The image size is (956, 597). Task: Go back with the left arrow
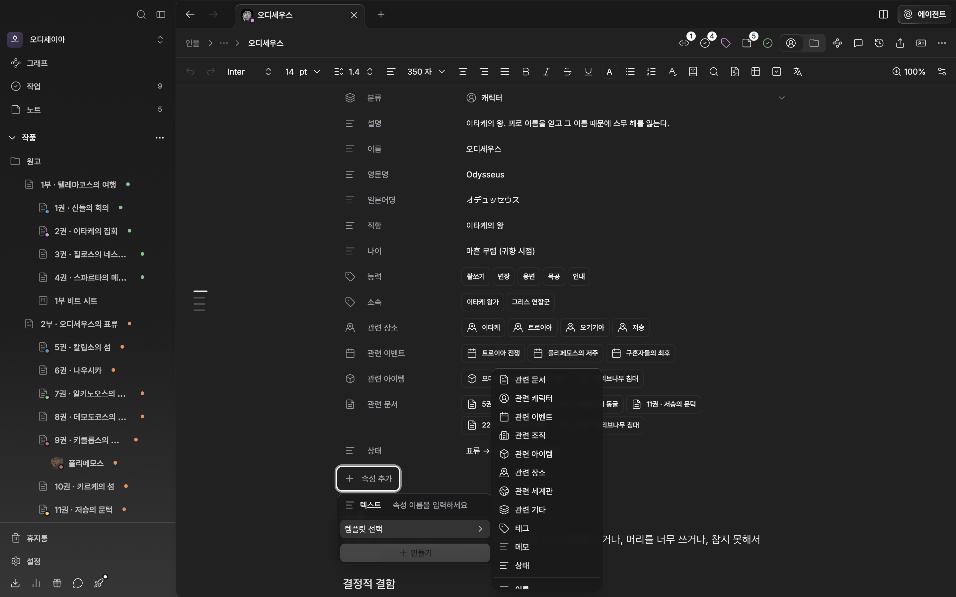(x=190, y=14)
